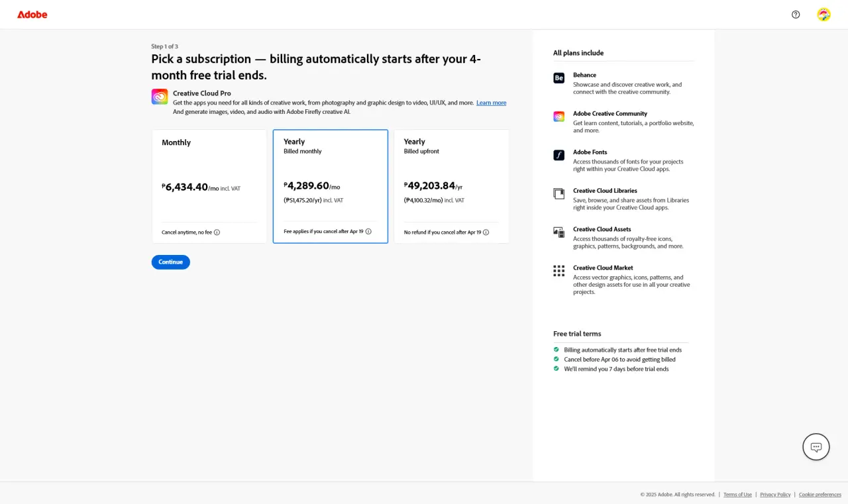Show info about fee after Apr 19
Viewport: 848px width, 504px height.
tap(368, 231)
